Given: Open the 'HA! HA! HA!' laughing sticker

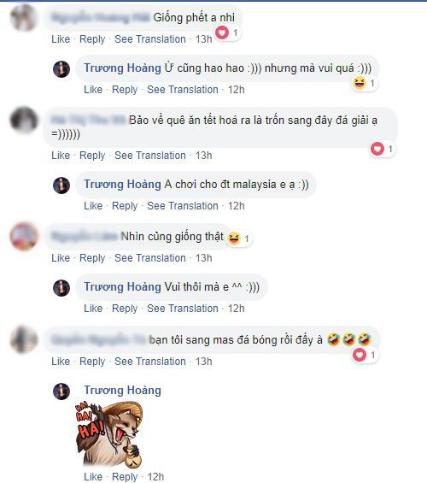Looking at the screenshot, I should click(x=108, y=434).
